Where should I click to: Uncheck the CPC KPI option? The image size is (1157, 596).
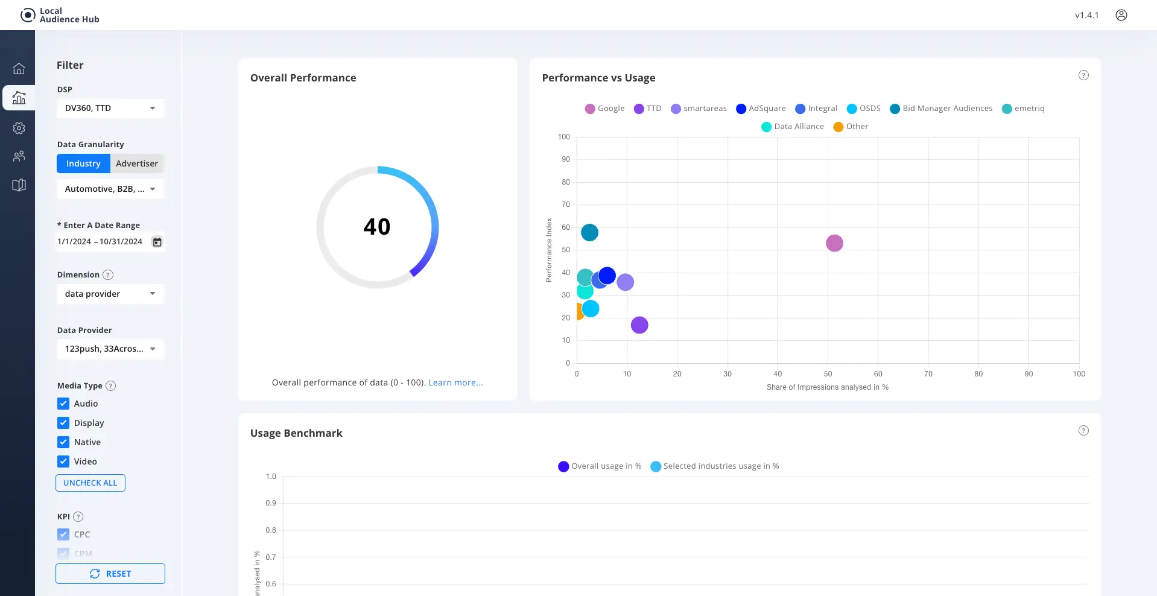coord(63,534)
